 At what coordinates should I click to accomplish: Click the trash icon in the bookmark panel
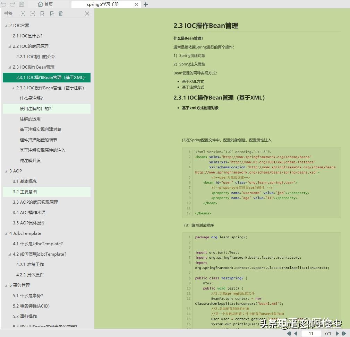61,13
